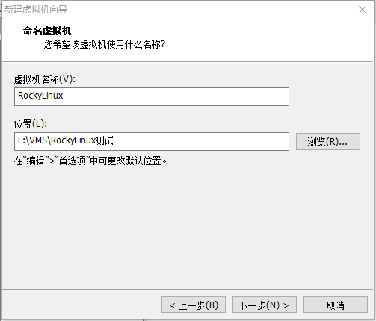The height and width of the screenshot is (321, 376).
Task: Click the 新建虚拟机向导 title bar text
Action: click(x=36, y=10)
